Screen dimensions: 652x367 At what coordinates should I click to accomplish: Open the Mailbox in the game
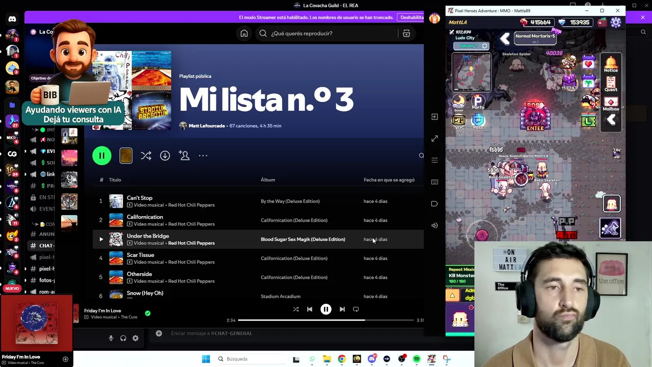click(611, 103)
